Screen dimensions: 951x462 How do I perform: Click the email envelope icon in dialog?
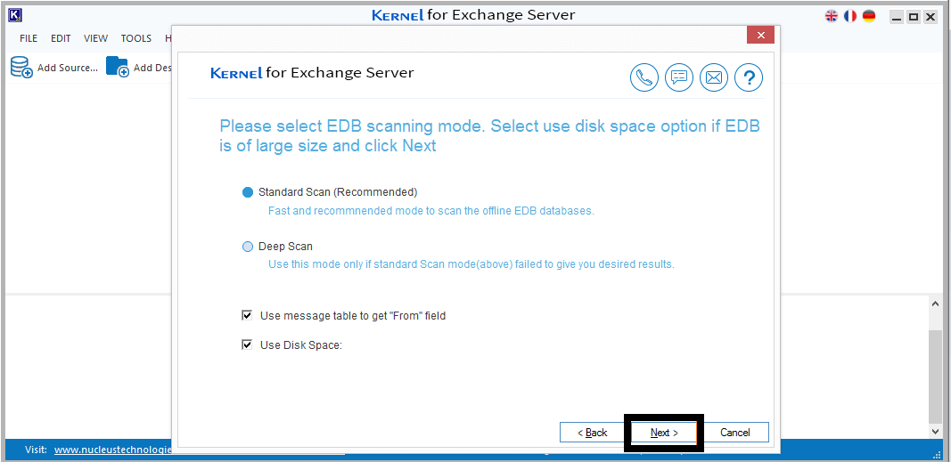coord(714,77)
